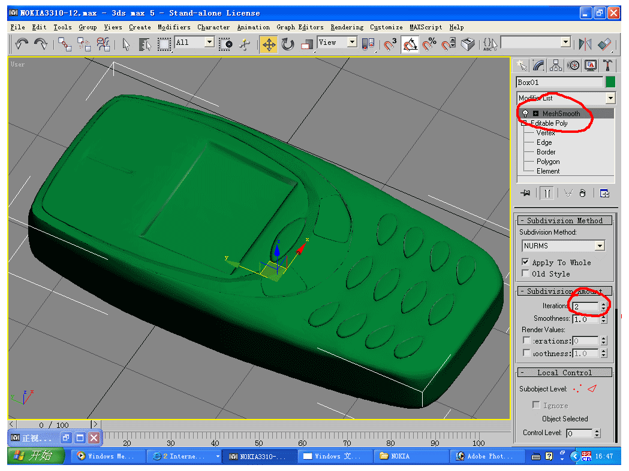Click the Box01 object name field

[x=559, y=82]
